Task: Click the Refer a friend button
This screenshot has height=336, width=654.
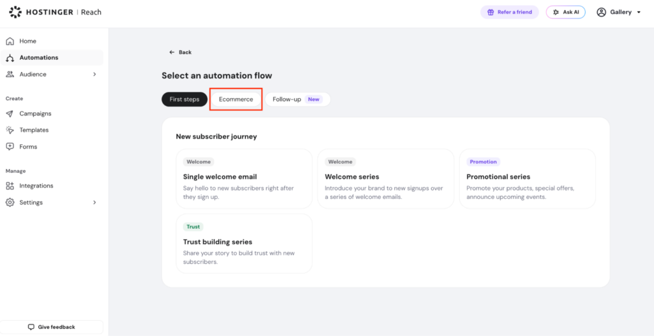Action: click(x=510, y=12)
